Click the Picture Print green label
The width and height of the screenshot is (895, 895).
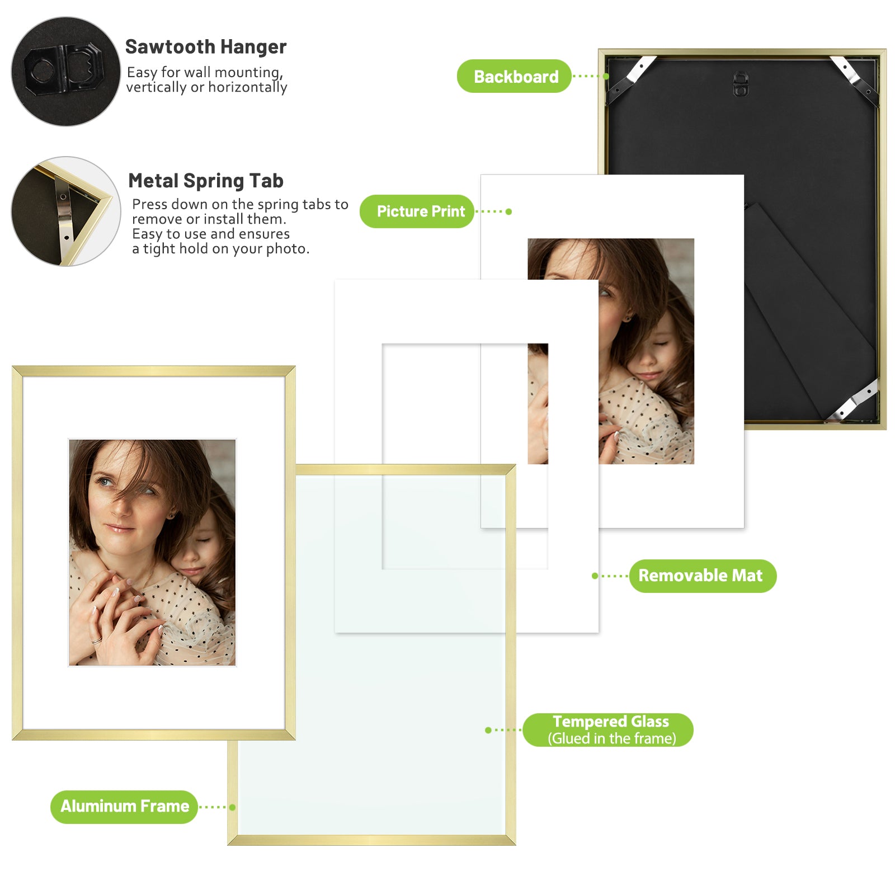click(x=417, y=211)
